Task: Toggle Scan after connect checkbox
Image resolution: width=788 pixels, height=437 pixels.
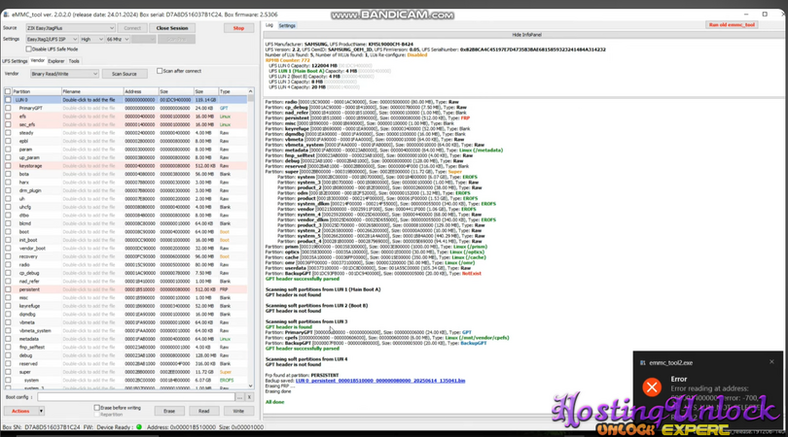Action: [160, 71]
